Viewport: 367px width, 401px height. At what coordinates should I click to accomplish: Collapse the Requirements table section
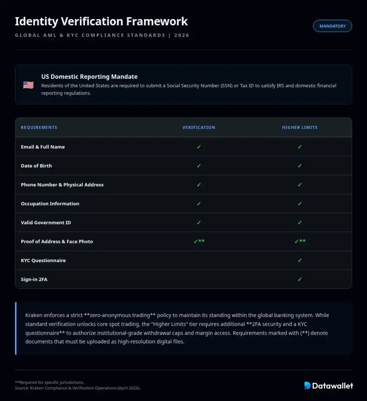(39, 127)
